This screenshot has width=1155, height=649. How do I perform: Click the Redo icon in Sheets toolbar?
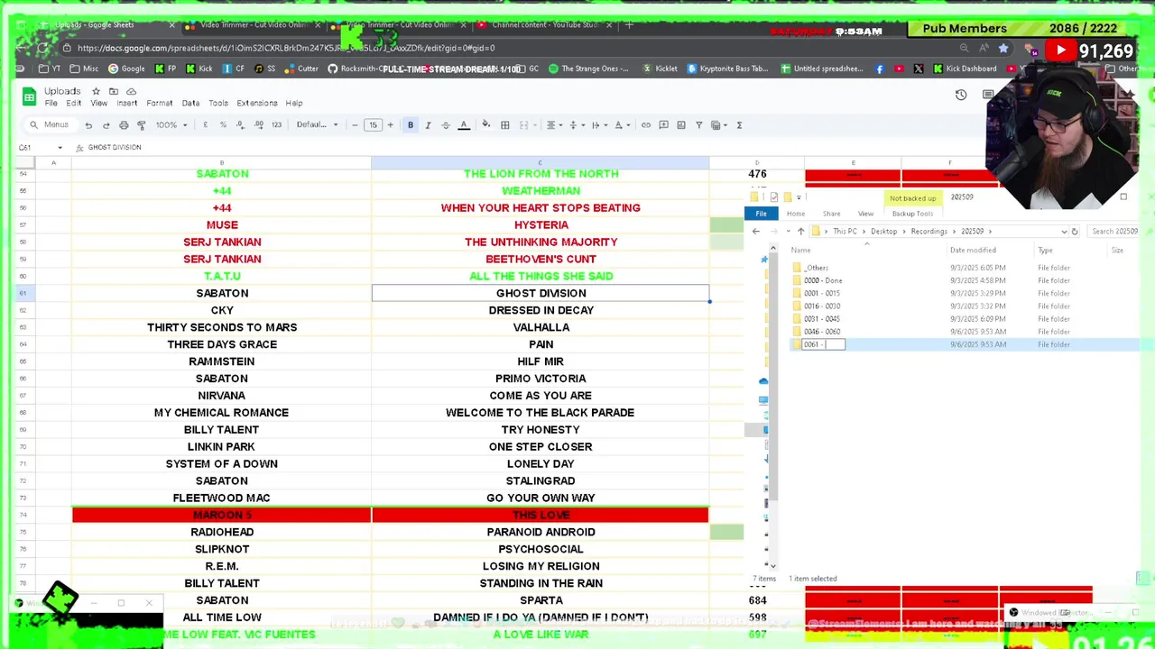click(x=106, y=125)
